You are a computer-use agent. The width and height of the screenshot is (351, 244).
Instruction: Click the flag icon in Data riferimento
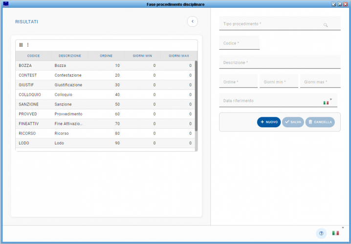coord(326,102)
